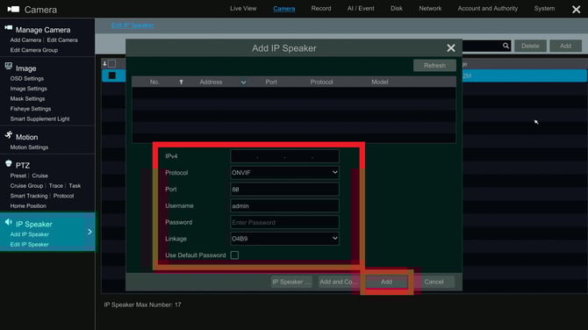The image size is (588, 330).
Task: Click the camera logo in title bar
Action: click(x=13, y=9)
